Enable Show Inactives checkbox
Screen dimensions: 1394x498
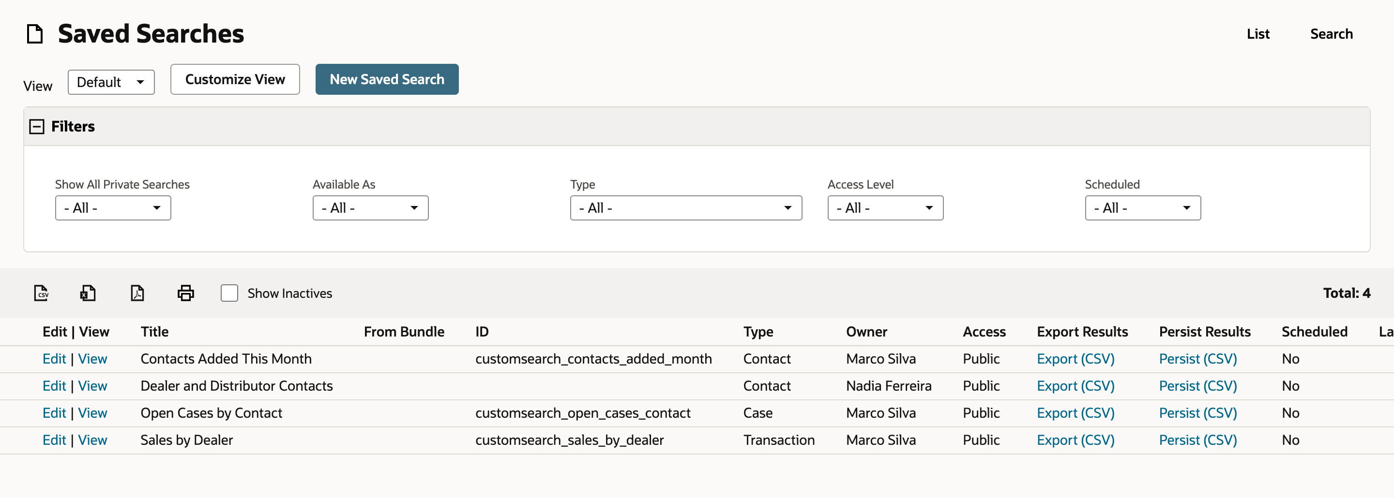[x=229, y=293]
